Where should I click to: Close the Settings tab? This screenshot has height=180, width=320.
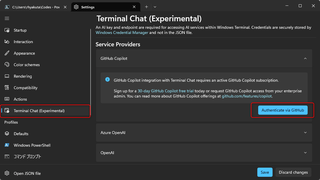[x=134, y=7]
